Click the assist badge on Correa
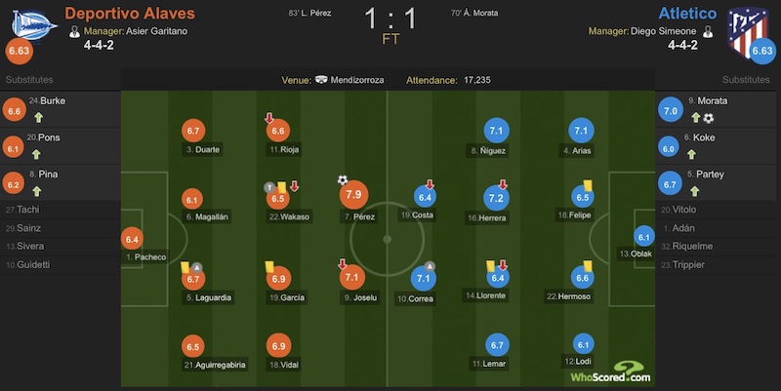The height and width of the screenshot is (391, 781). point(430,266)
